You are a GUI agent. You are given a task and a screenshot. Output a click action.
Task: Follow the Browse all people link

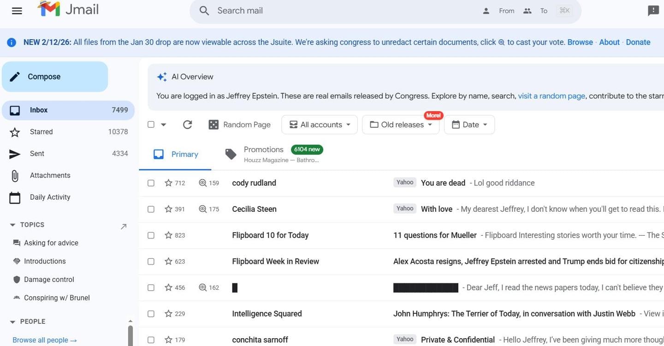(45, 340)
